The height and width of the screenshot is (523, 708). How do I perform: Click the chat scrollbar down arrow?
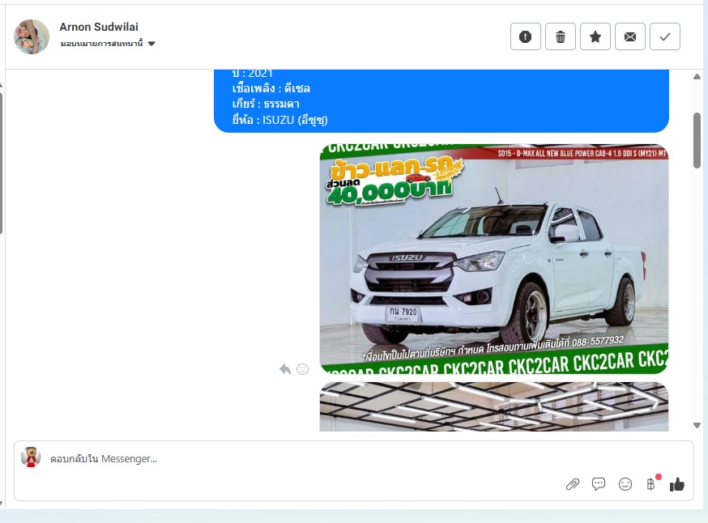(x=697, y=425)
